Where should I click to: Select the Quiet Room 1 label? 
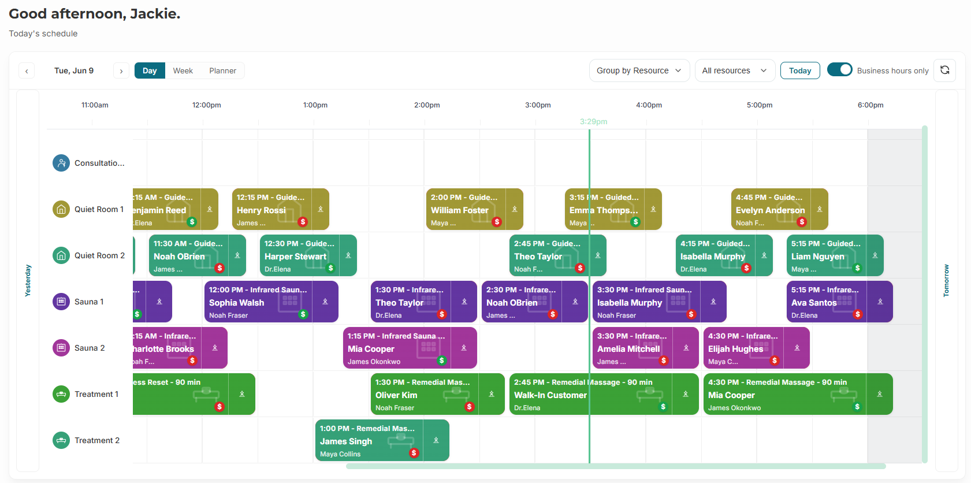click(99, 209)
